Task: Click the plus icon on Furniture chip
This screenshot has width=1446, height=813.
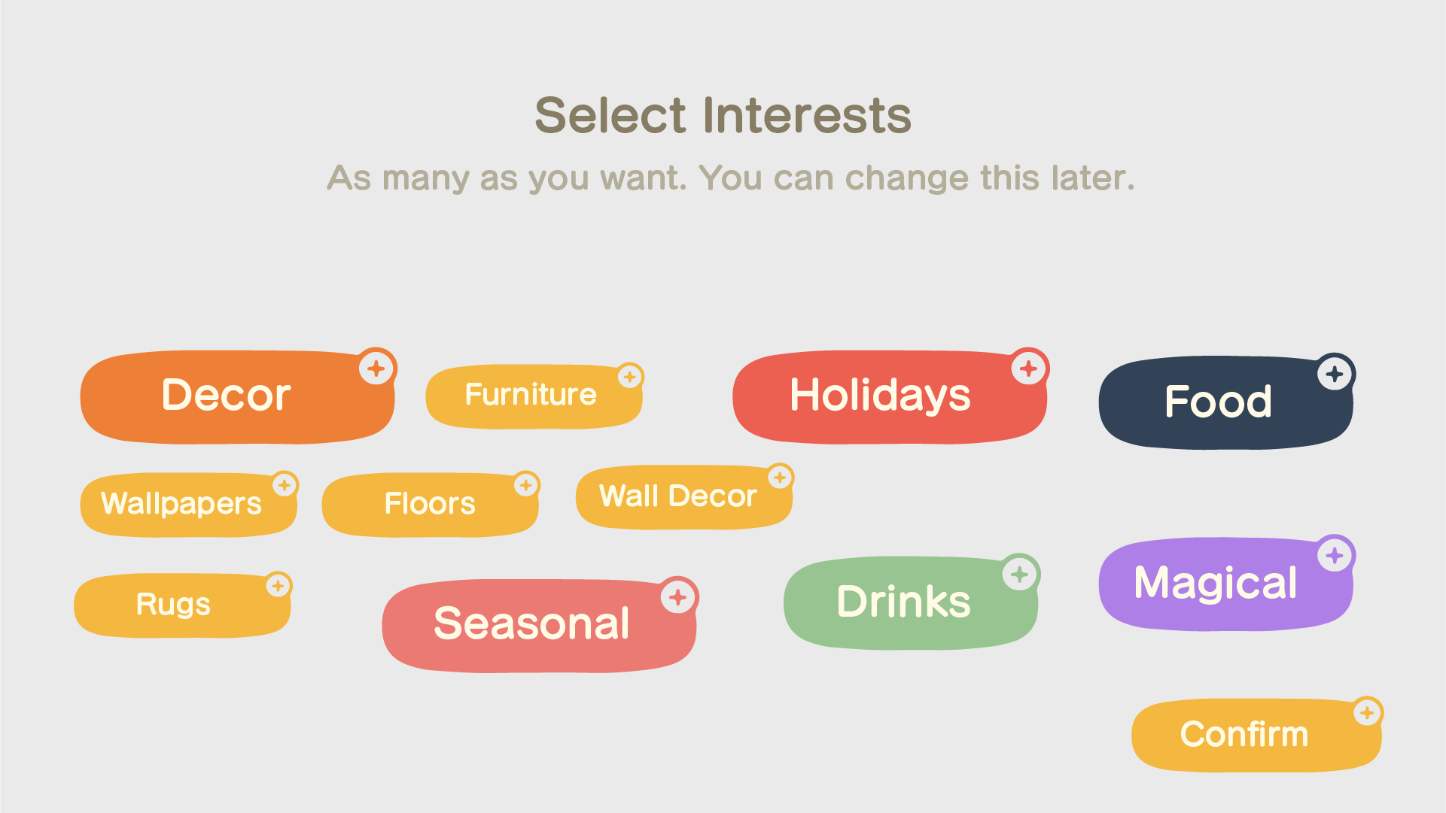Action: [630, 377]
